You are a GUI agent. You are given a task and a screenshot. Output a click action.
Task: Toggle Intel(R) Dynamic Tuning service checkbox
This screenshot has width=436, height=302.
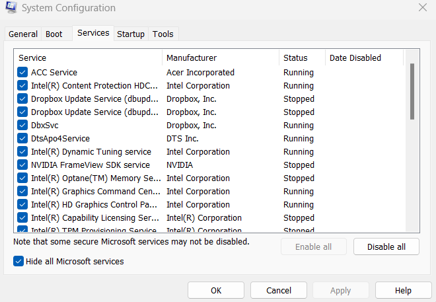click(x=22, y=152)
